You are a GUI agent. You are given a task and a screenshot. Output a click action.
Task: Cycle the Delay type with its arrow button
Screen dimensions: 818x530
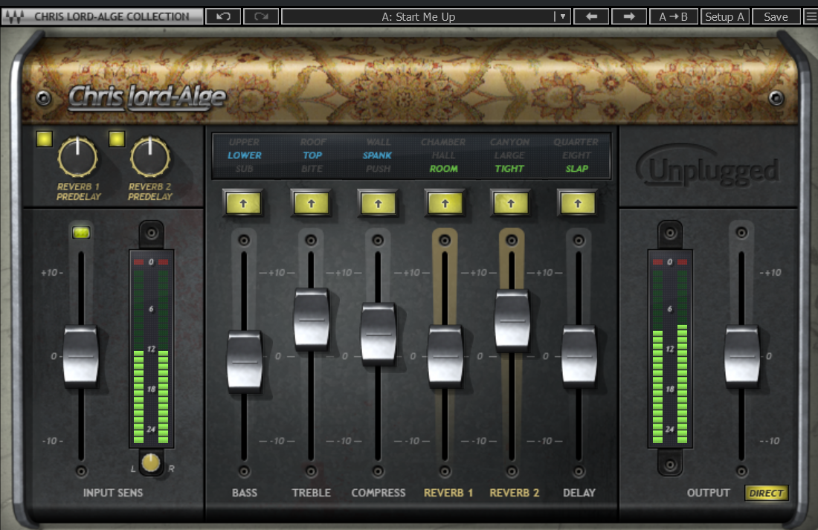[578, 204]
